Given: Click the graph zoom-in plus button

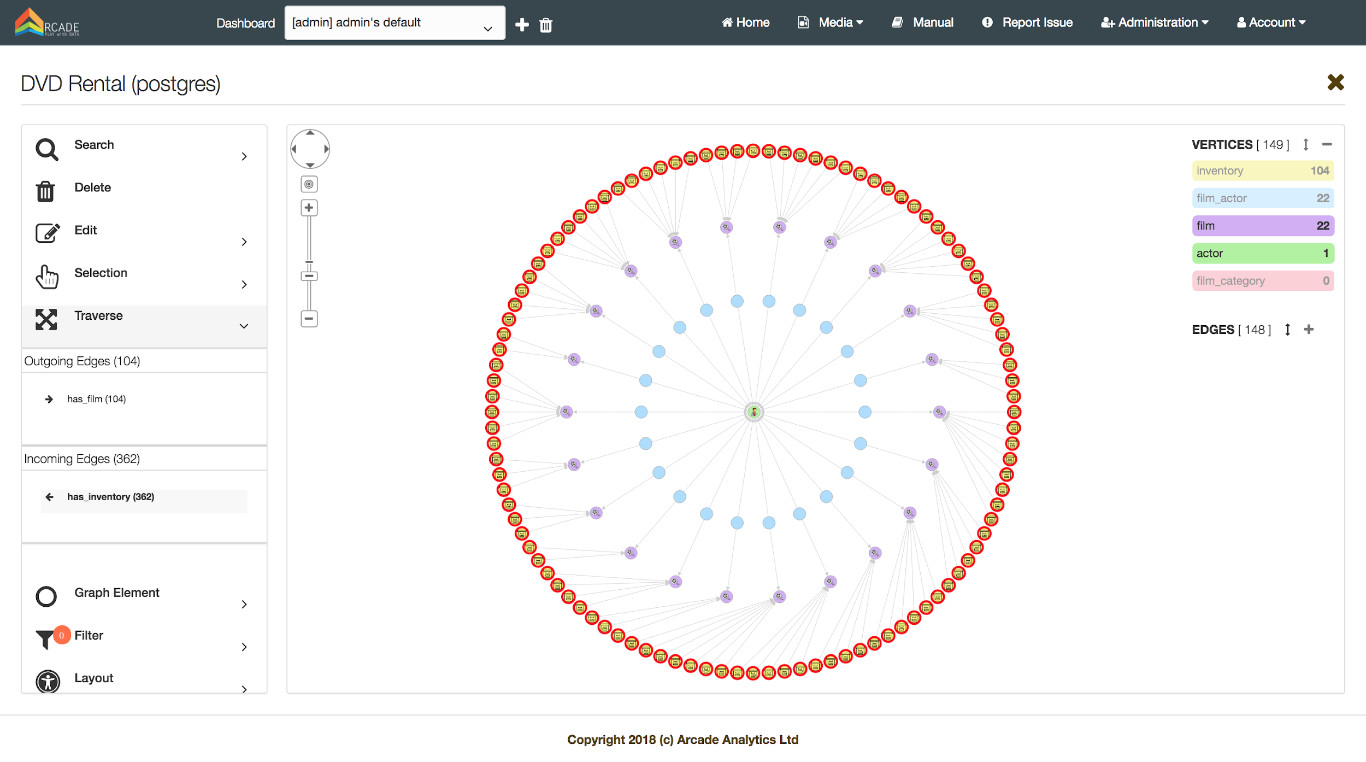Looking at the screenshot, I should [x=309, y=208].
